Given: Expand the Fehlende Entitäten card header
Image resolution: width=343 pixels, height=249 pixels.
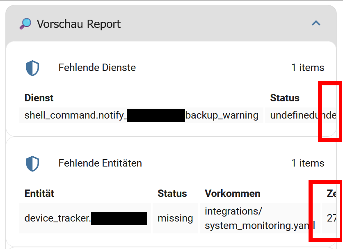Looking at the screenshot, I should tap(100, 163).
